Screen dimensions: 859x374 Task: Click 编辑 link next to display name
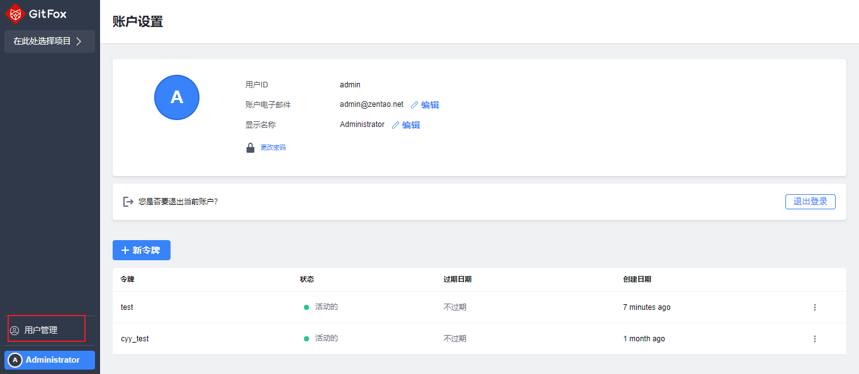(x=411, y=125)
